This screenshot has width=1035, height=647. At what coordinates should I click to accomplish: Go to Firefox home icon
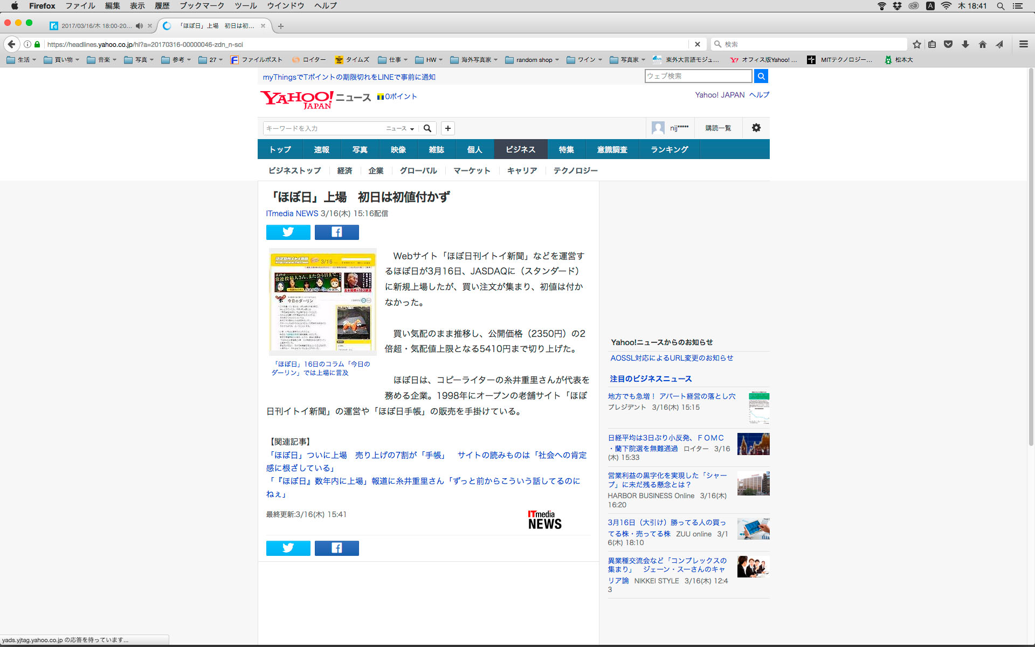982,44
